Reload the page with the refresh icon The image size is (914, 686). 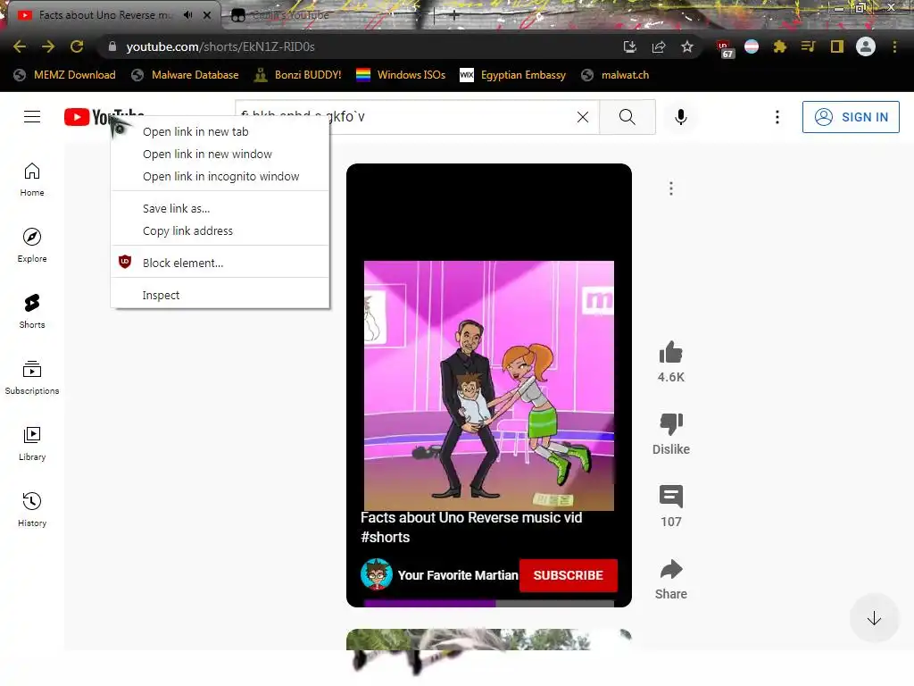tap(77, 46)
